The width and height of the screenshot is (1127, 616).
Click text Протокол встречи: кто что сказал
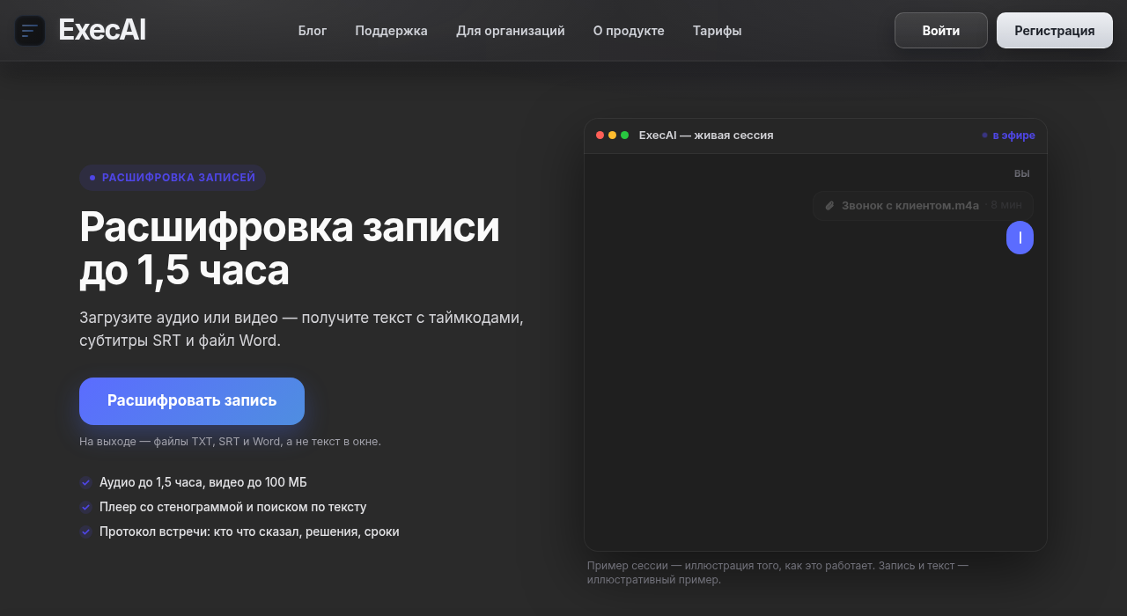[x=249, y=532]
